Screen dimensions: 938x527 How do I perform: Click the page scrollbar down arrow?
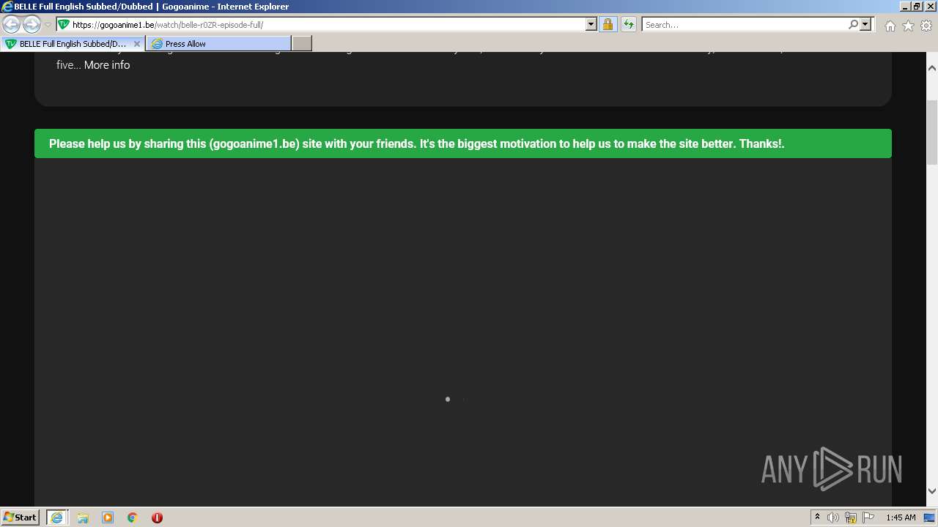(932, 491)
